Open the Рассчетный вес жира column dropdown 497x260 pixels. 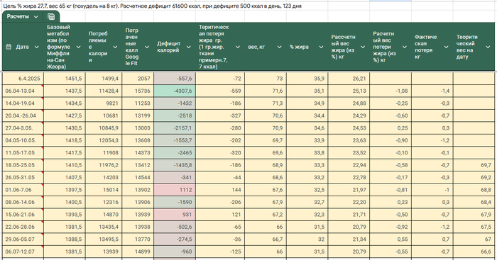coord(363,47)
